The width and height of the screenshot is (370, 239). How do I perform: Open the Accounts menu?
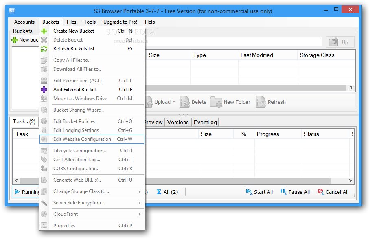[x=24, y=22]
